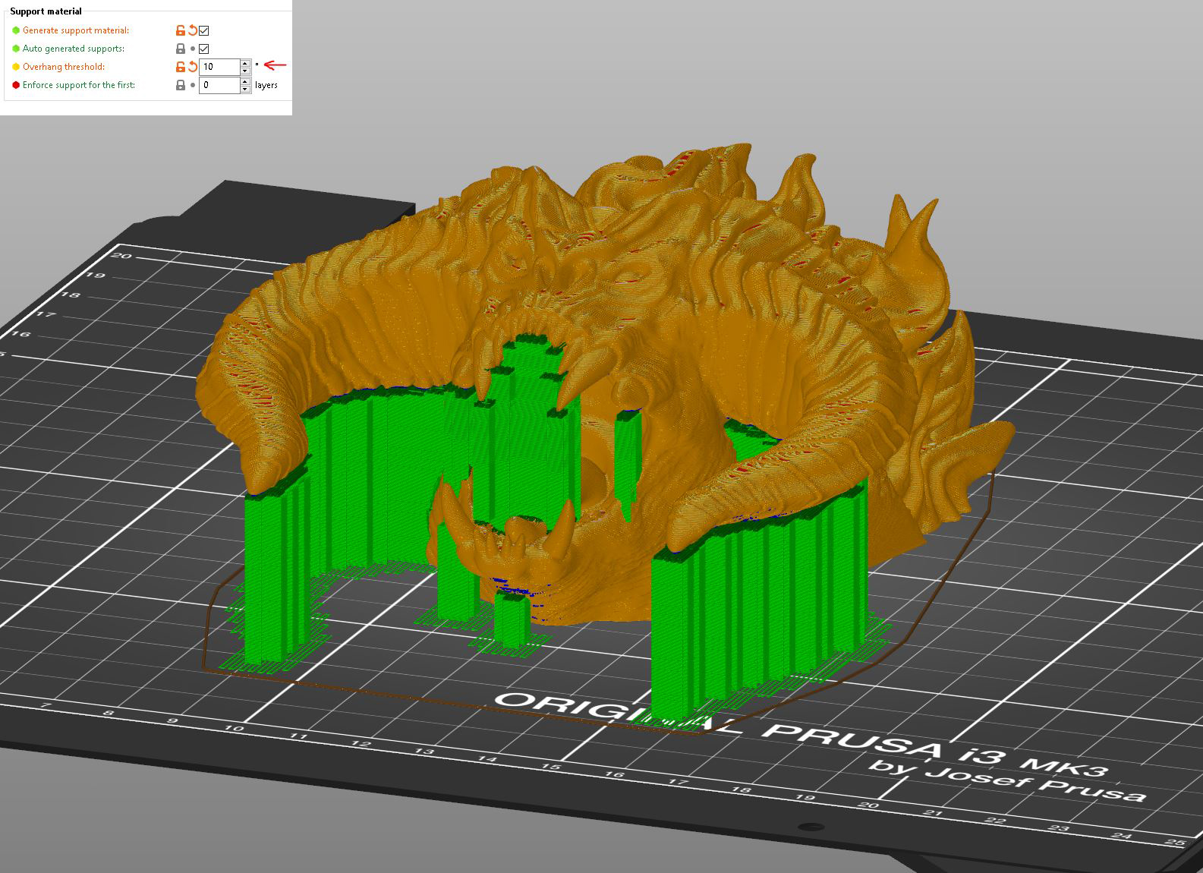
Task: Click the Overhang threshold label
Action: (x=64, y=67)
